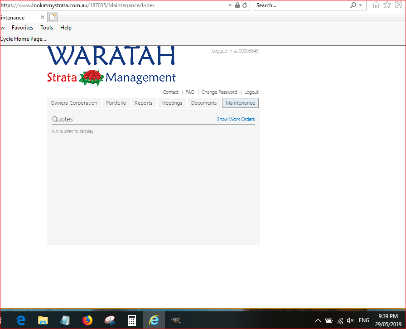Open the Calculator taskbar icon
The image size is (406, 329).
pyautogui.click(x=132, y=320)
